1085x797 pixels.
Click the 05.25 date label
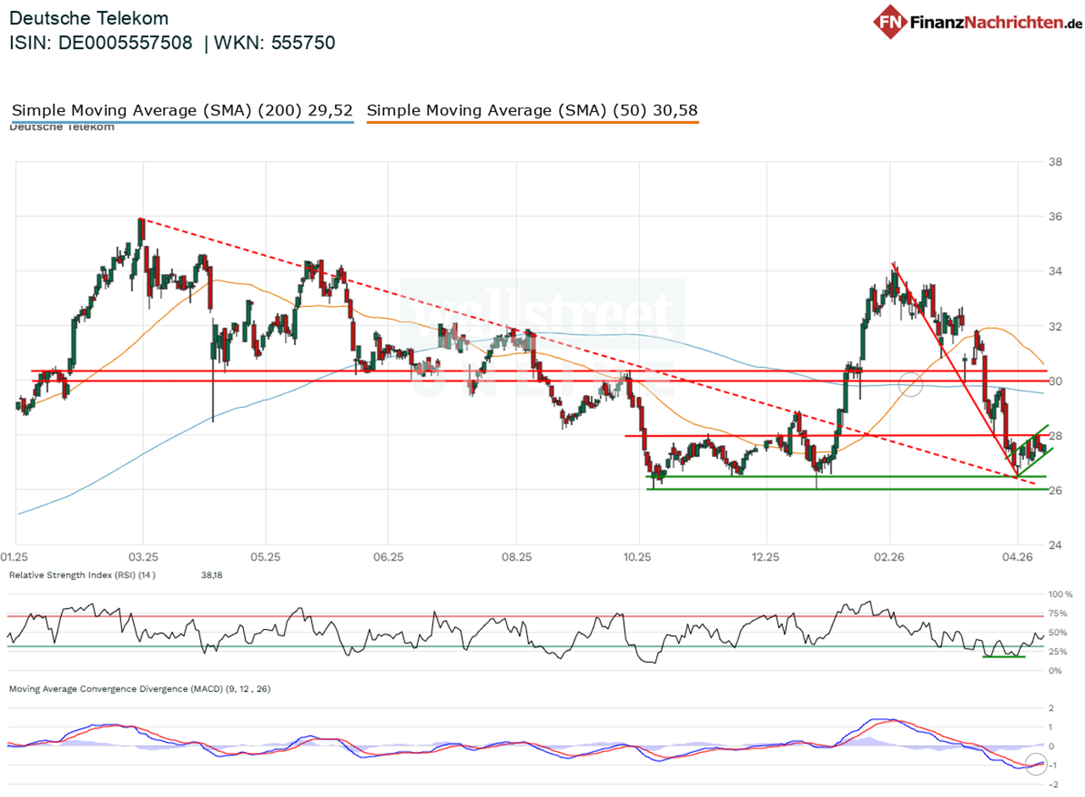[x=265, y=556]
